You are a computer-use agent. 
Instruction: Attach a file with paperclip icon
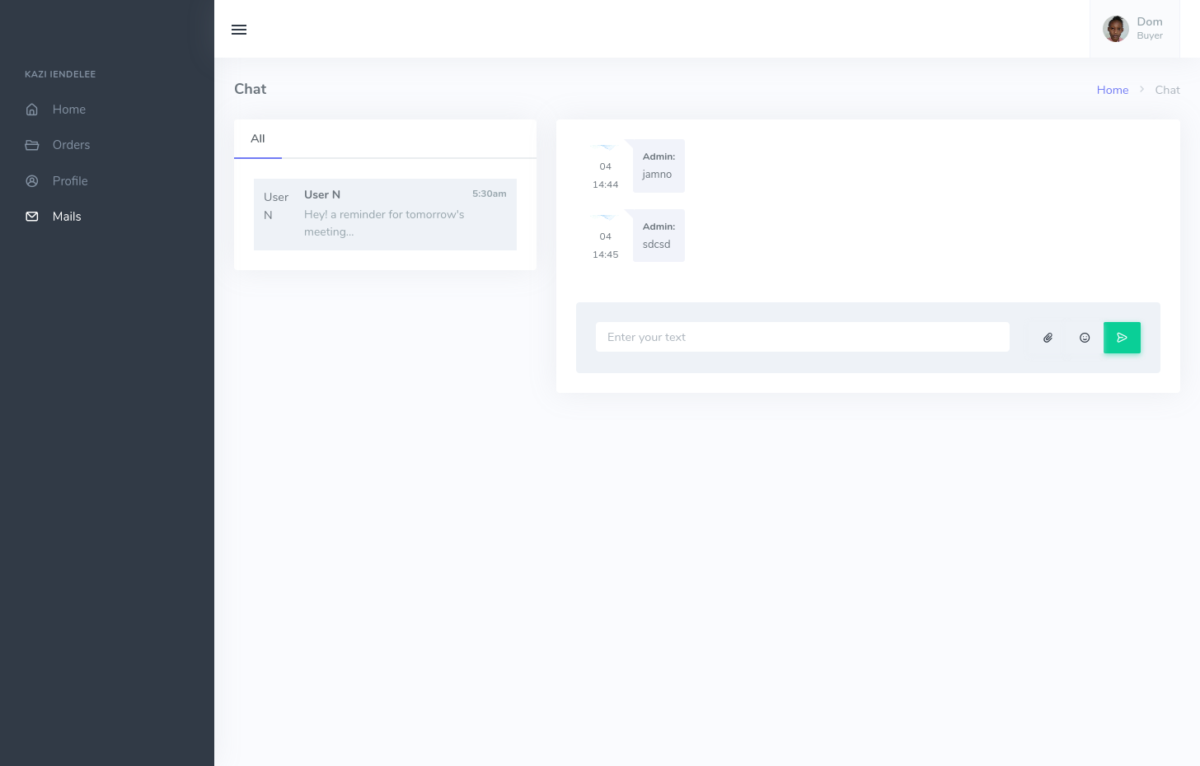[x=1048, y=338]
